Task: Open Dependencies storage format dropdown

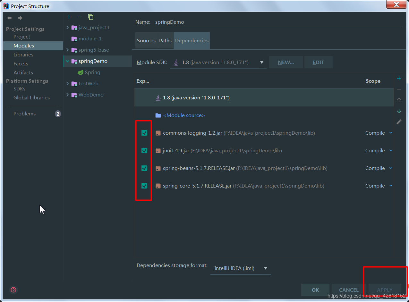Action: pos(241,268)
